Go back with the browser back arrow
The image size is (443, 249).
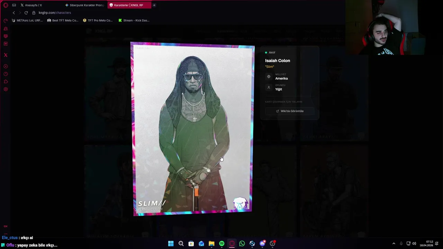(x=14, y=13)
